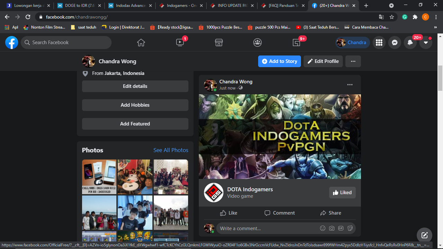The image size is (443, 249).
Task: Open Chrome three-dots menu
Action: tap(436, 17)
